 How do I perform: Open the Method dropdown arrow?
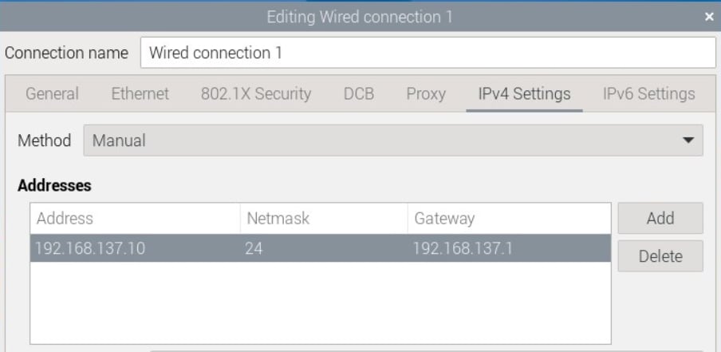[x=688, y=140]
